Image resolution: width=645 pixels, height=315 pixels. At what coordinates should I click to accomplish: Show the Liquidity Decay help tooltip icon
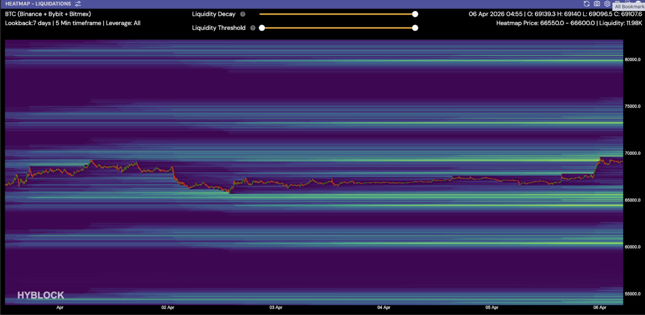(x=243, y=14)
